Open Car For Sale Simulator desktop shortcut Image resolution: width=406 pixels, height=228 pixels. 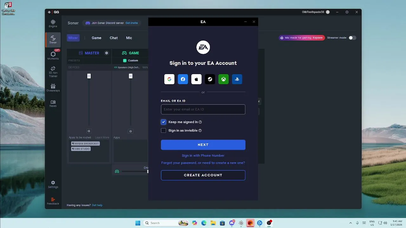point(8,8)
